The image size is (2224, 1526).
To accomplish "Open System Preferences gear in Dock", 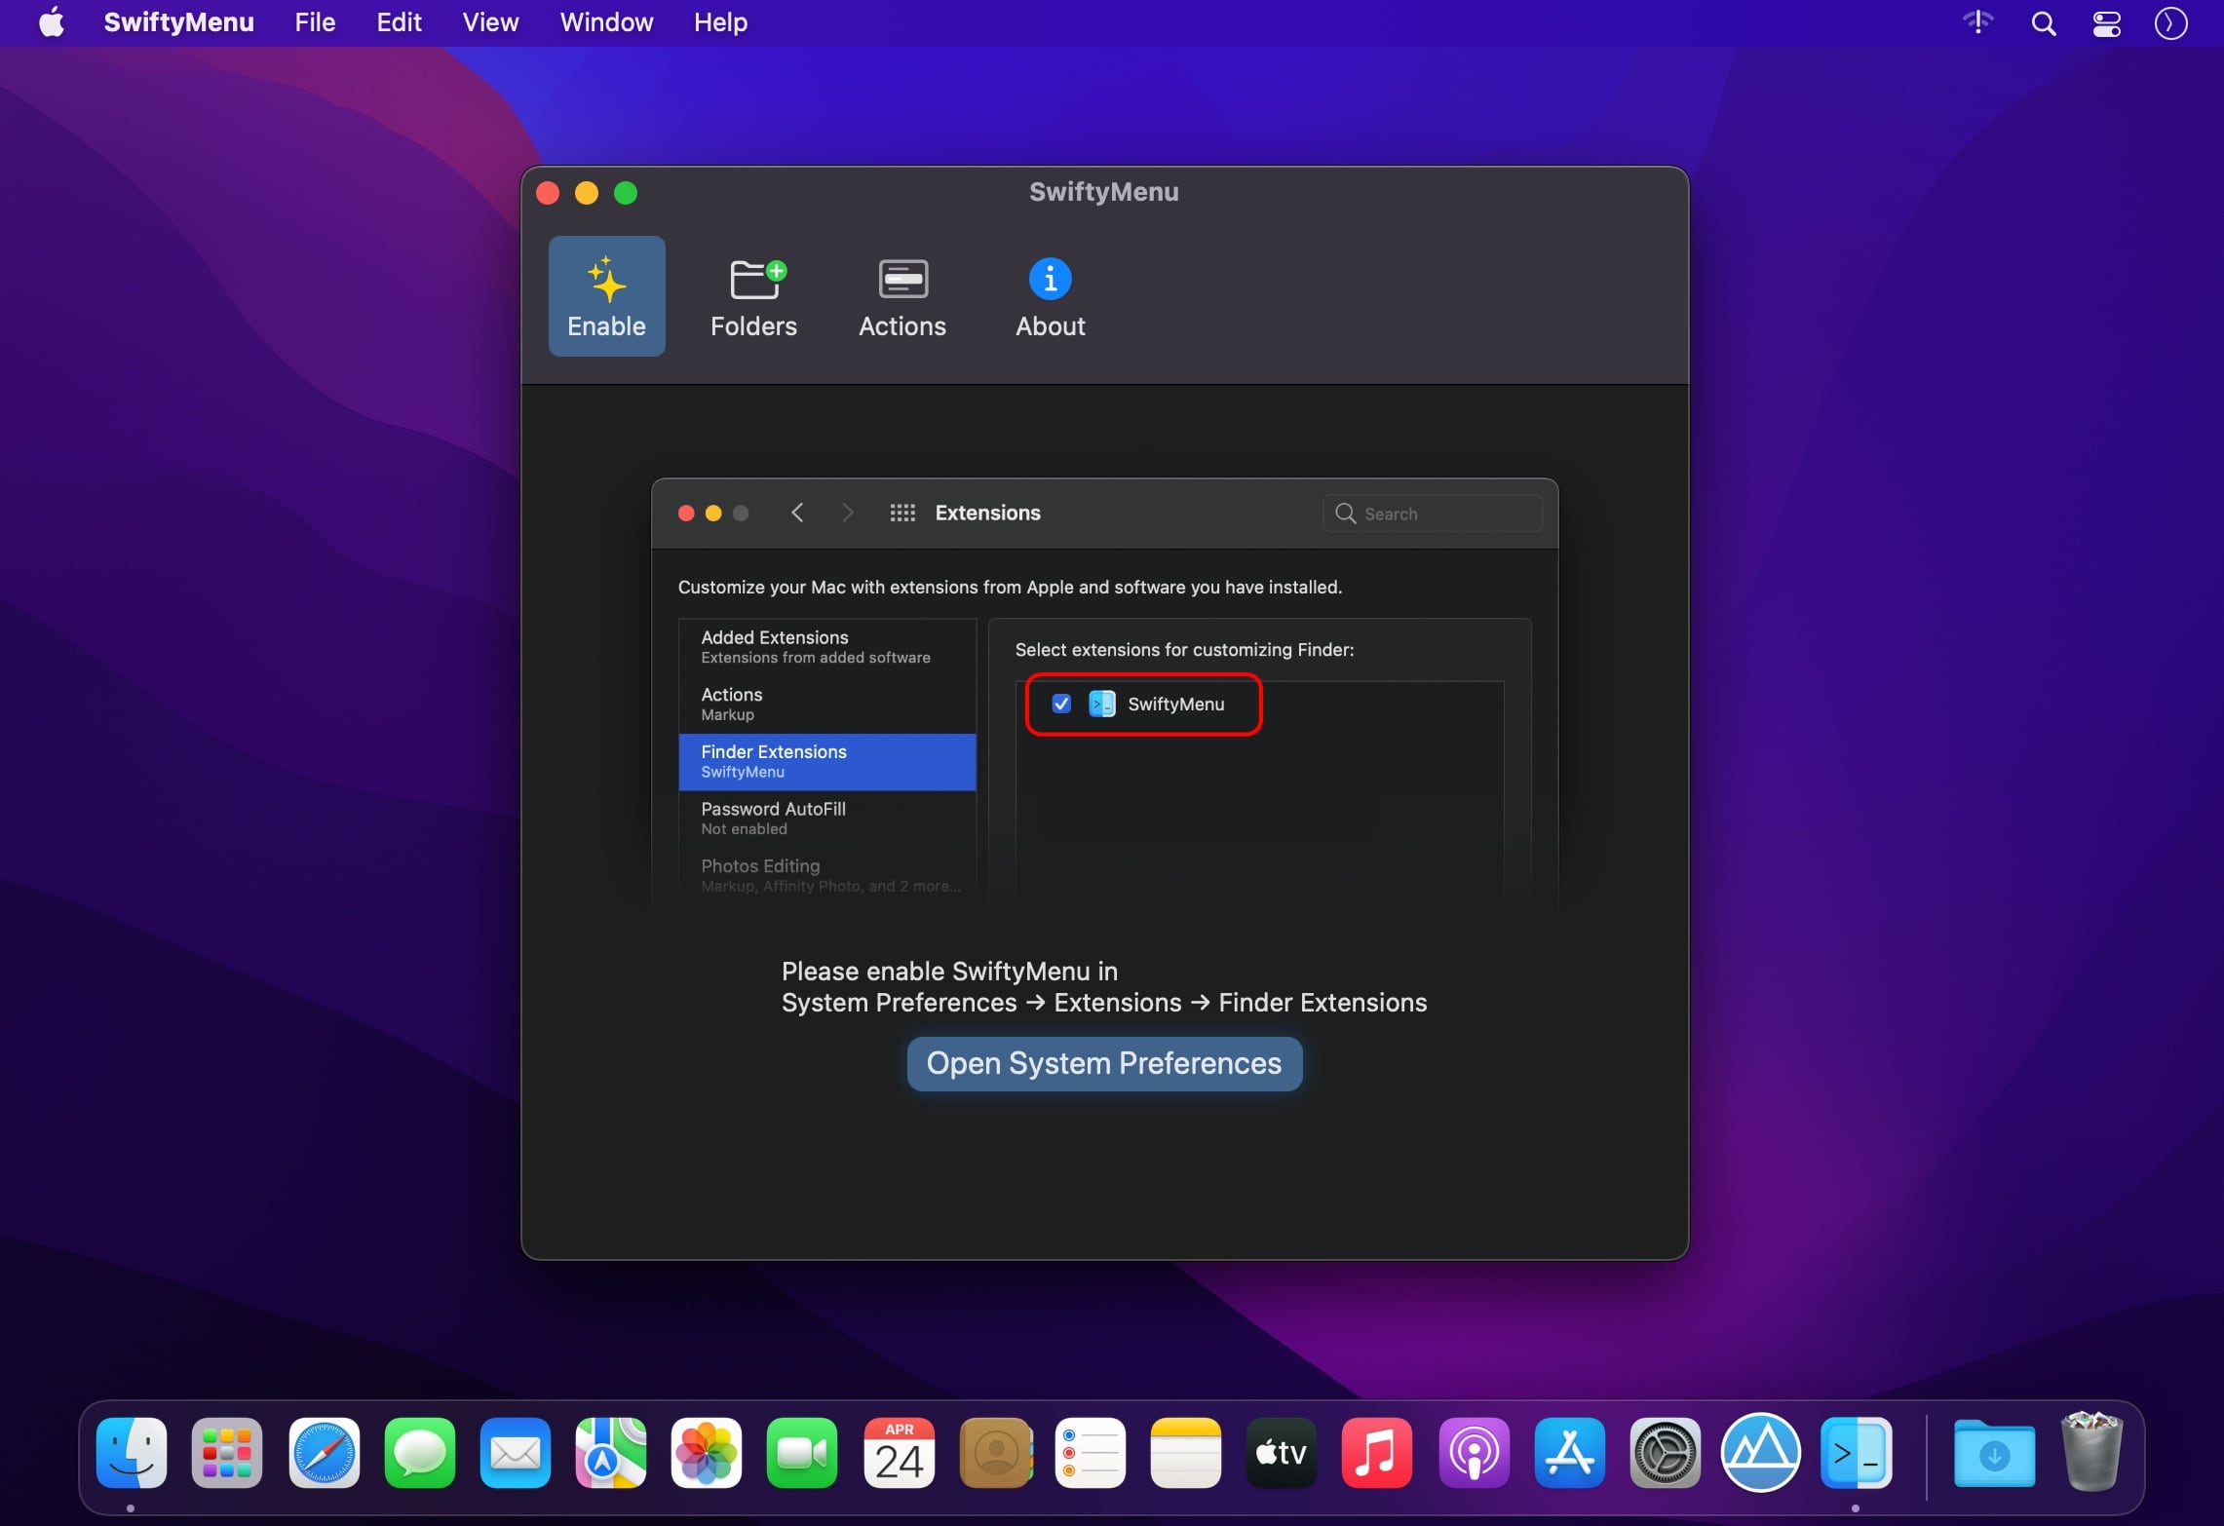I will click(x=1665, y=1453).
